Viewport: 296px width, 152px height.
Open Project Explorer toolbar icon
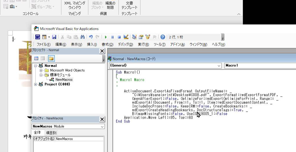pos(134,37)
